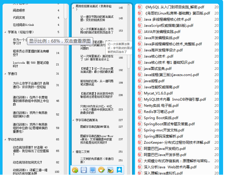This screenshot has height=175, width=230.
Task: Click PDF icon beside 阿里巴巴Java开发手册.pdf
Action: tap(140, 155)
